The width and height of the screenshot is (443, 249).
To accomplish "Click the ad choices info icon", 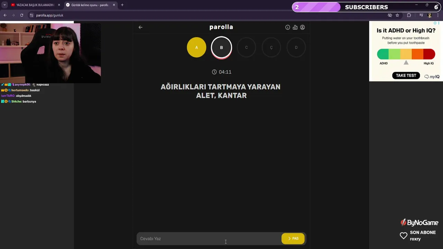I will point(436,23).
